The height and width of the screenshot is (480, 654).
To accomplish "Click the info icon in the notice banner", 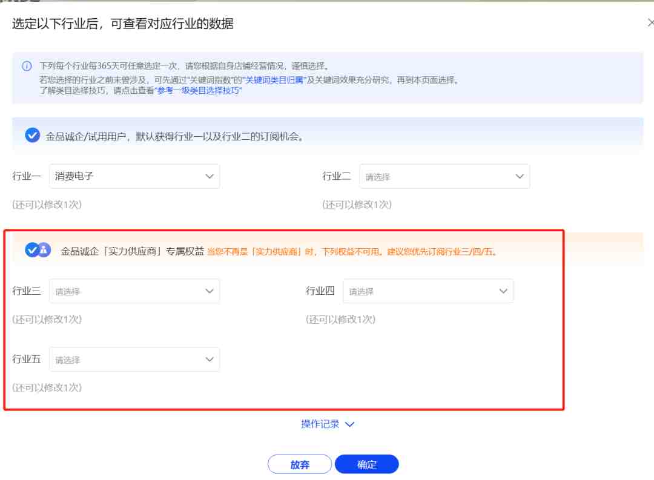I will tap(27, 66).
